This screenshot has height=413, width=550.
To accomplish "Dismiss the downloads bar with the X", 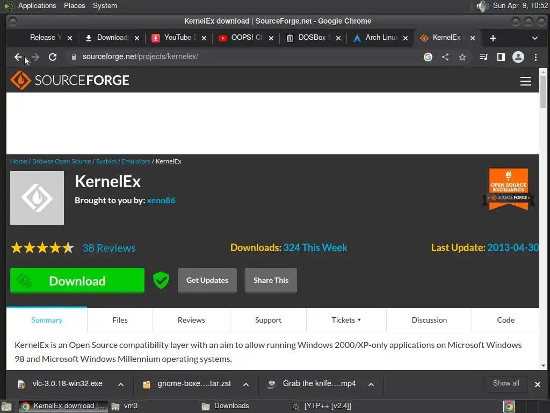I will [537, 384].
